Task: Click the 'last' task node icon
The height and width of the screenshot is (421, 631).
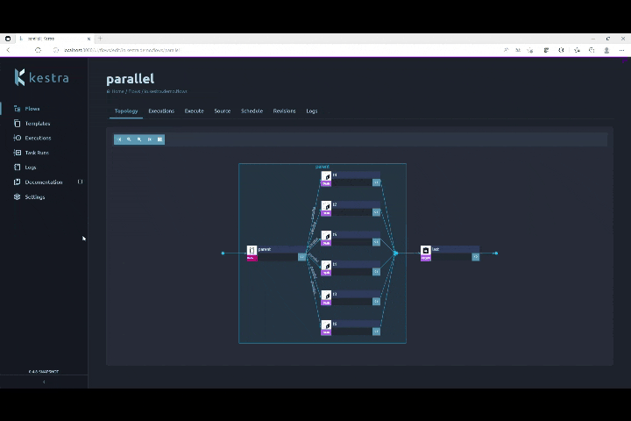Action: pyautogui.click(x=426, y=251)
